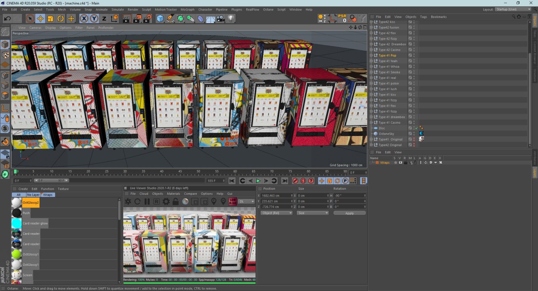The width and height of the screenshot is (538, 291).
Task: Go to start of animation
Action: (232, 181)
